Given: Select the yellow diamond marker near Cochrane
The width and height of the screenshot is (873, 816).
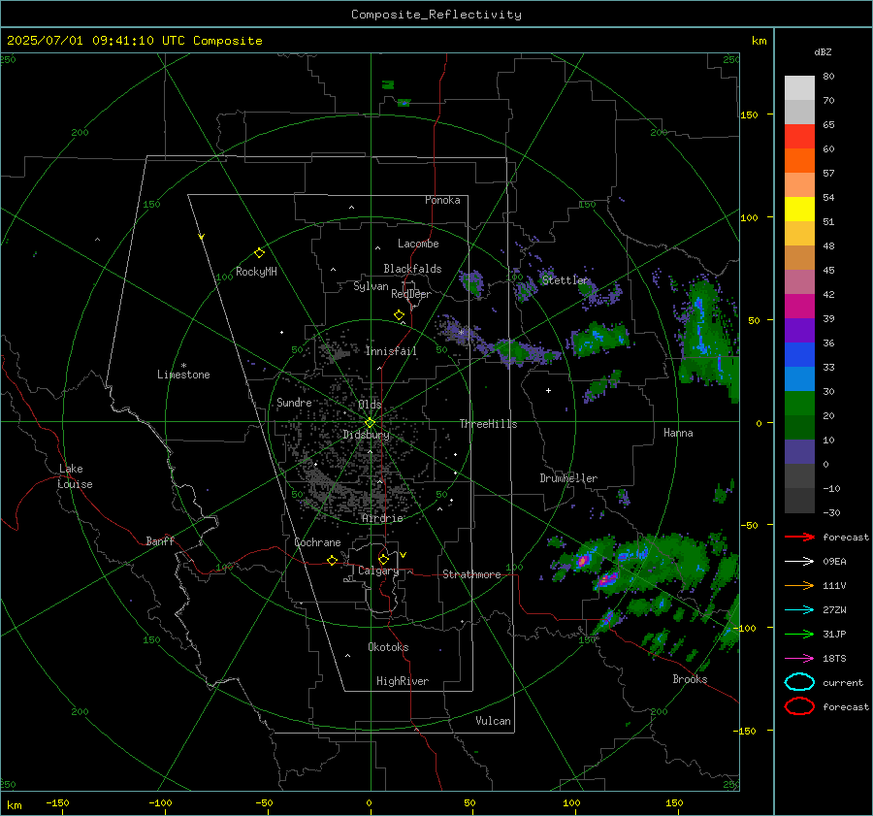Looking at the screenshot, I should tap(332, 561).
